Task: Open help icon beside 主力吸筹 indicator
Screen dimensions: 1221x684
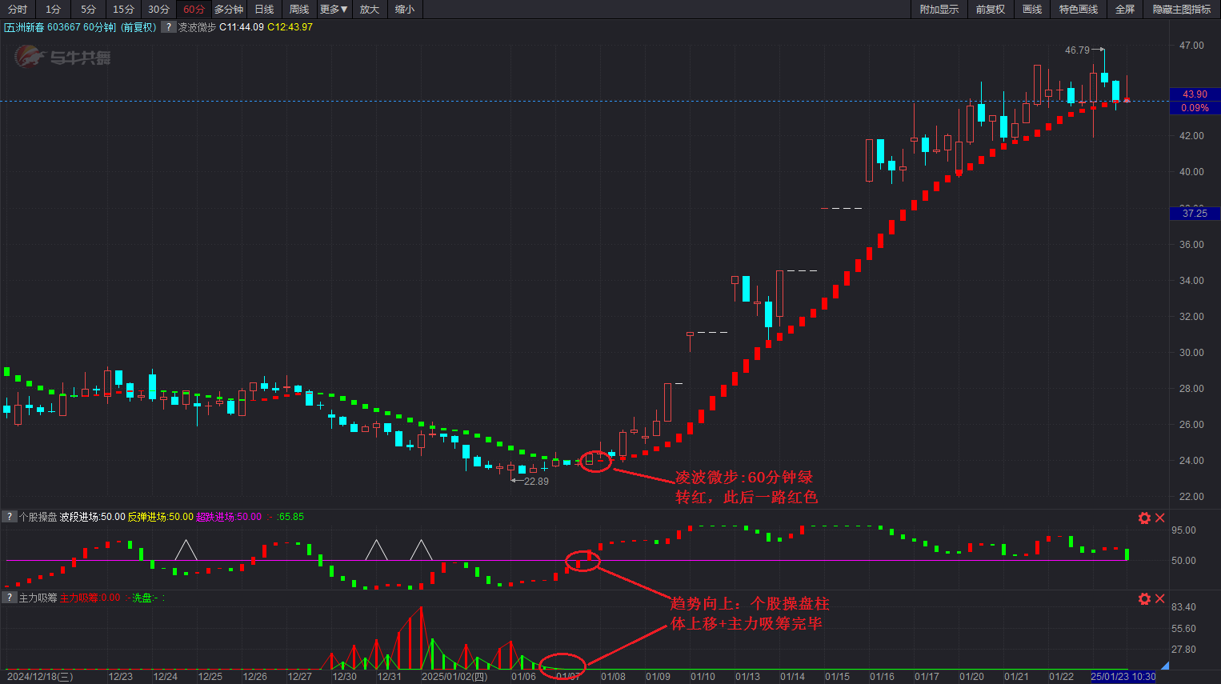Action: pyautogui.click(x=9, y=598)
